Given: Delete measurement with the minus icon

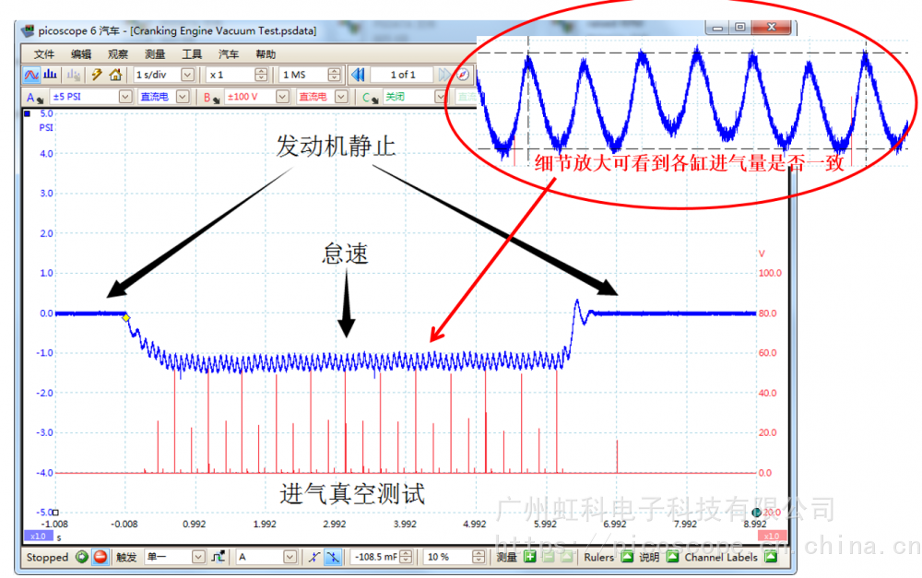Looking at the screenshot, I should tap(548, 557).
